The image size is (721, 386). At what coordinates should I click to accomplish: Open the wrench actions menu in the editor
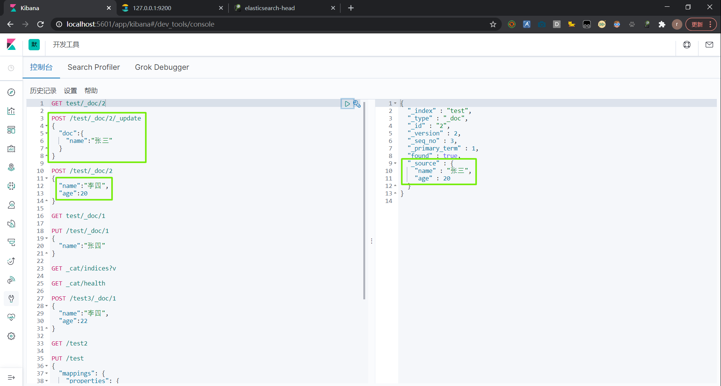(357, 104)
